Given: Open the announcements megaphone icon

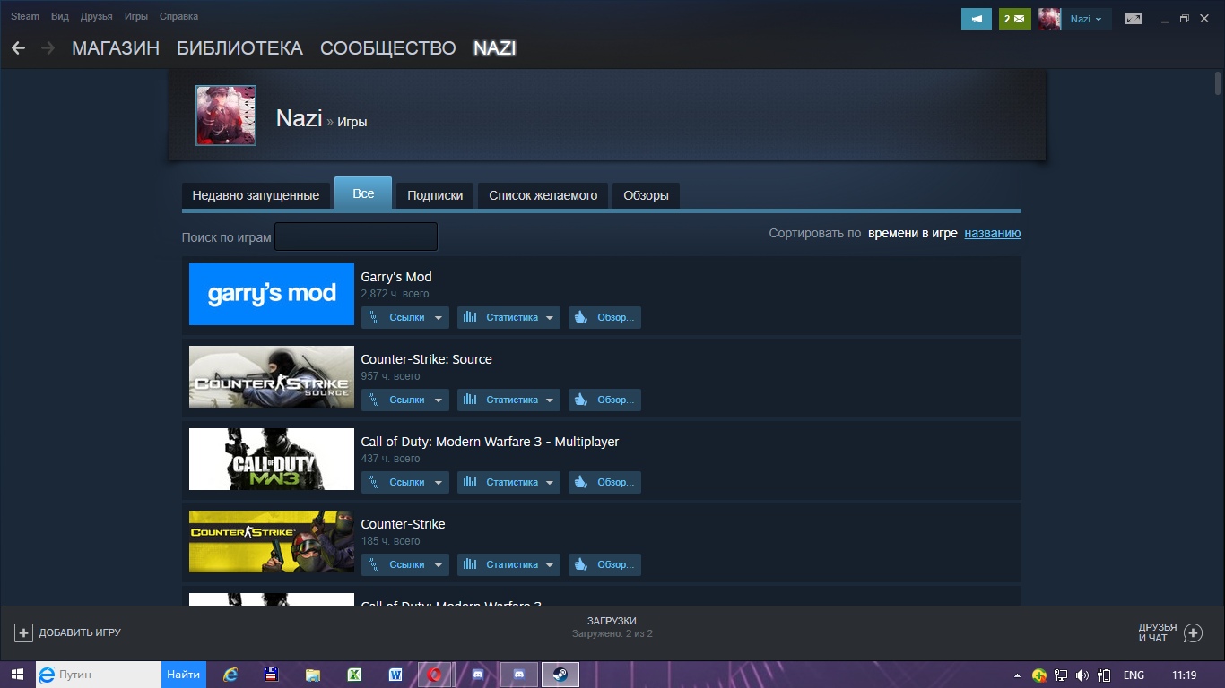Looking at the screenshot, I should coord(976,19).
